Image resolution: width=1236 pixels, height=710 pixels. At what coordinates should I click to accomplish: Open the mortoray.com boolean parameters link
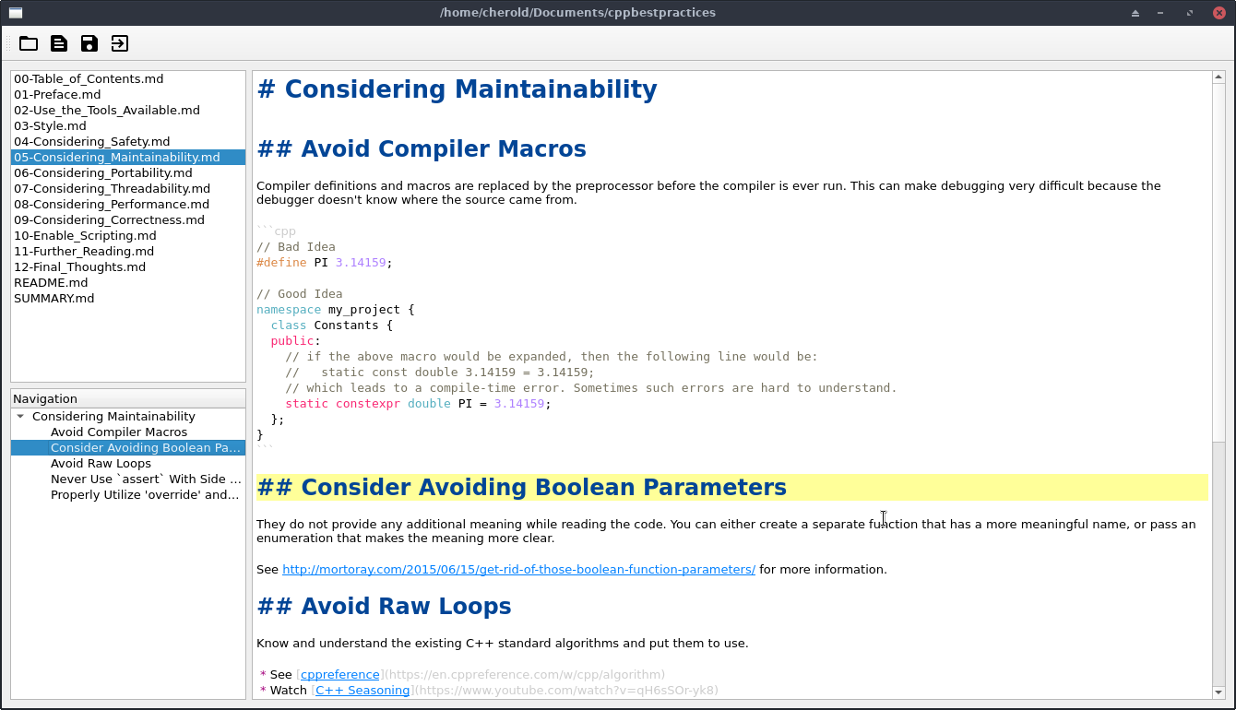click(518, 570)
